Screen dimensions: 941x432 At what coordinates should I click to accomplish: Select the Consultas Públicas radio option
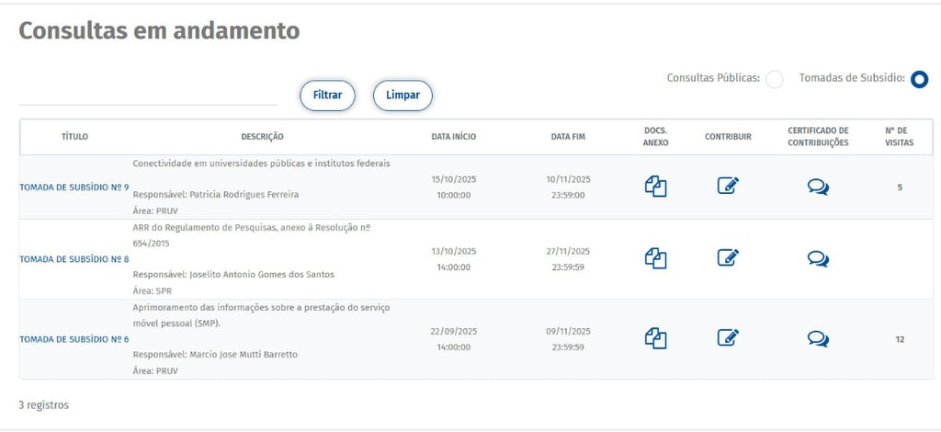(775, 80)
